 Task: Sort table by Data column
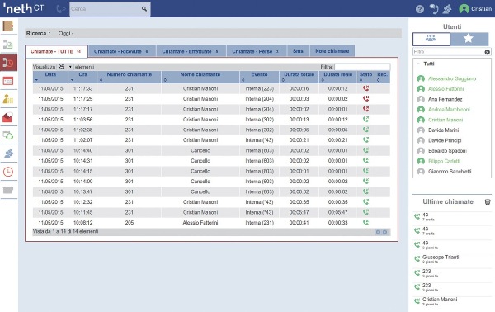pyautogui.click(x=50, y=77)
